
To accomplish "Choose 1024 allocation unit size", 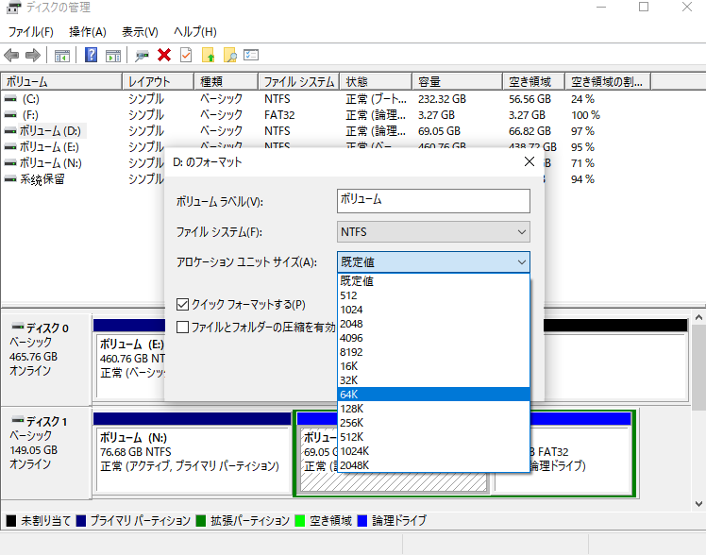I will tap(433, 310).
